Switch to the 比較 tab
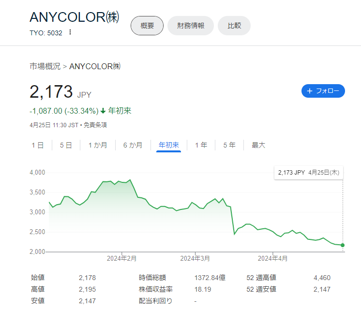361x311 pixels. click(234, 26)
